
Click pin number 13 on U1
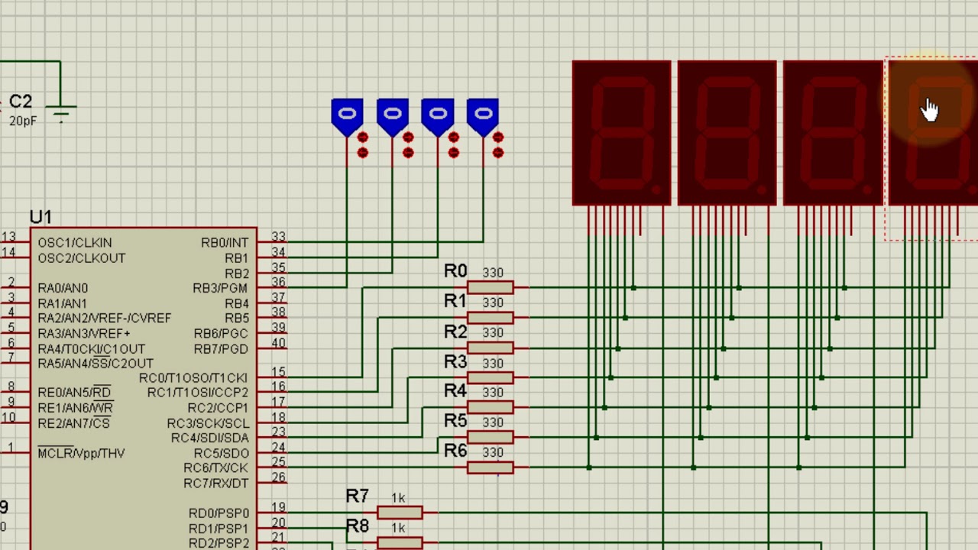point(8,237)
